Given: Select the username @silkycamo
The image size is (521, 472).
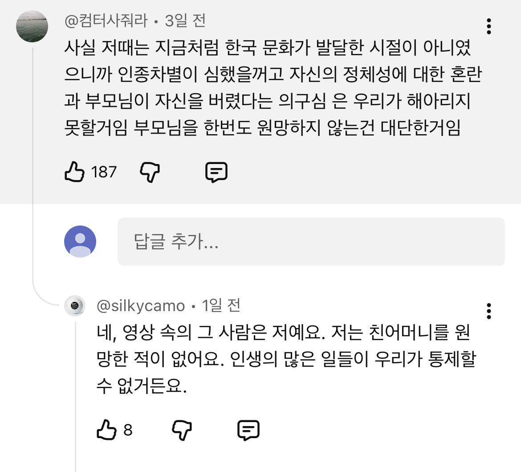Looking at the screenshot, I should point(140,306).
